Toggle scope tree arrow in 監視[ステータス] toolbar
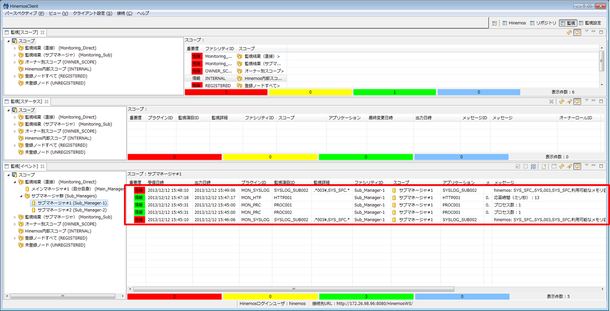Screen dimensions: 610x311 pyautogui.click(x=577, y=102)
